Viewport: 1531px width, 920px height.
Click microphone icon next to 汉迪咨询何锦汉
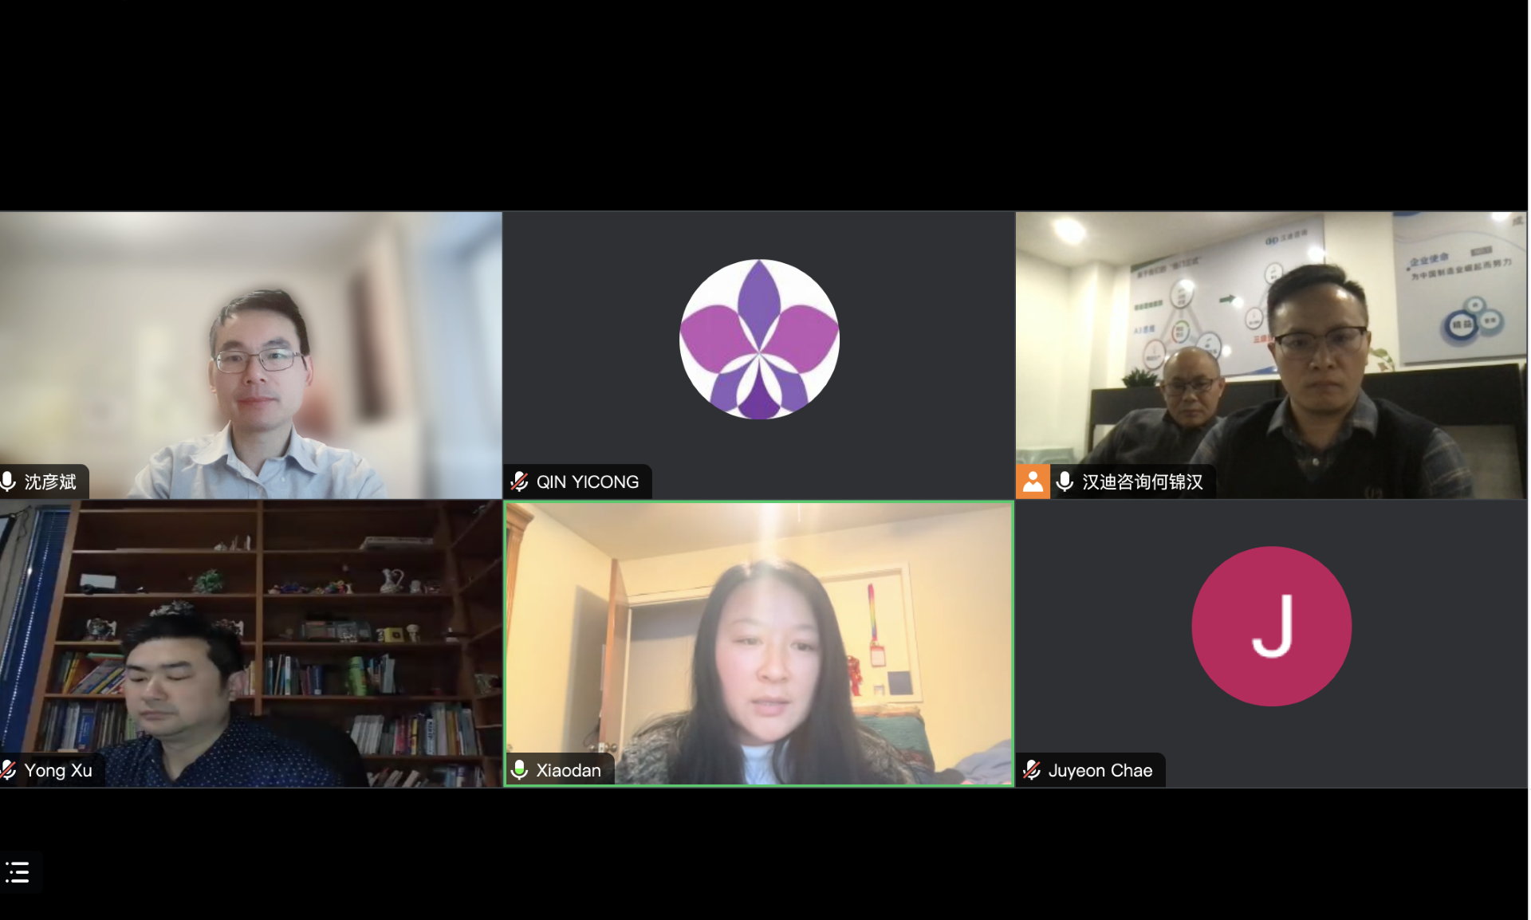pos(1065,482)
